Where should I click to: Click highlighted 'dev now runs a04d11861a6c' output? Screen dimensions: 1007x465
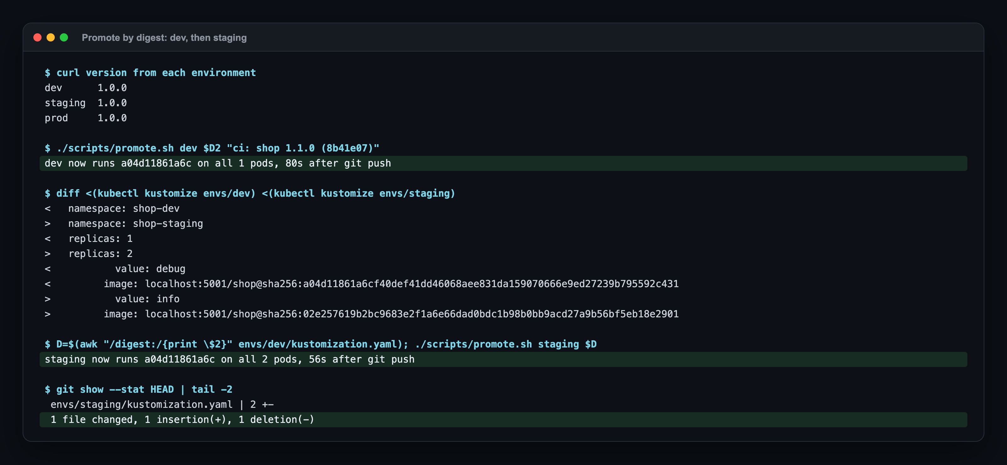pyautogui.click(x=503, y=163)
